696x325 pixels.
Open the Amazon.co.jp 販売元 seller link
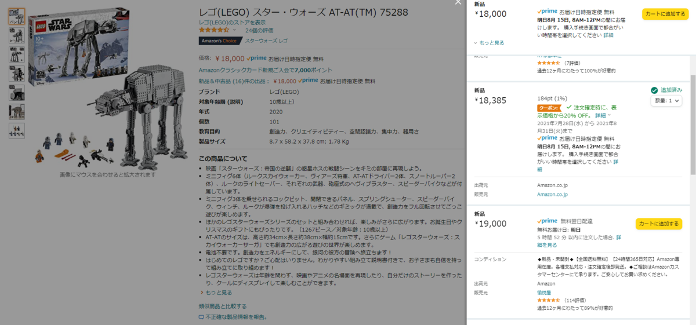click(553, 195)
